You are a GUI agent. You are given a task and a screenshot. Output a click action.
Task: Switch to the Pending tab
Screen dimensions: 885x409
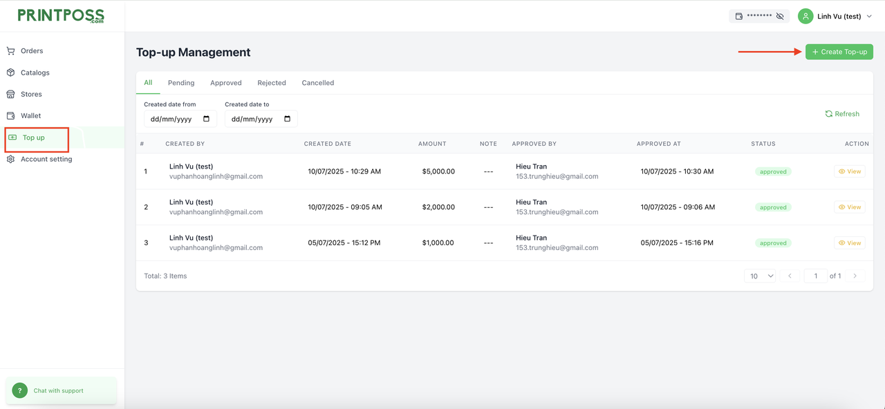tap(181, 83)
